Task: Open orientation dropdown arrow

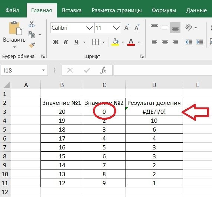Action: 196,28
